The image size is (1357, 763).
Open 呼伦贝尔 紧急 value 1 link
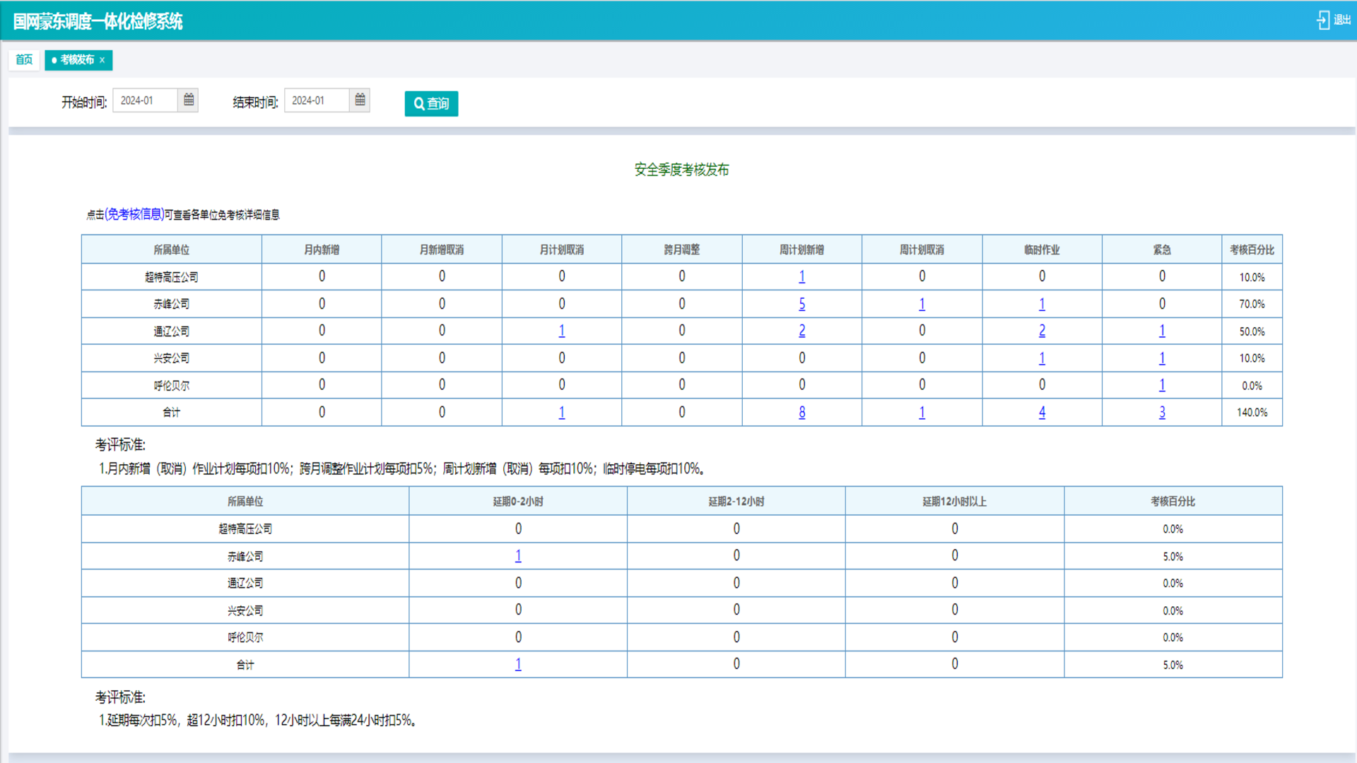(1162, 385)
